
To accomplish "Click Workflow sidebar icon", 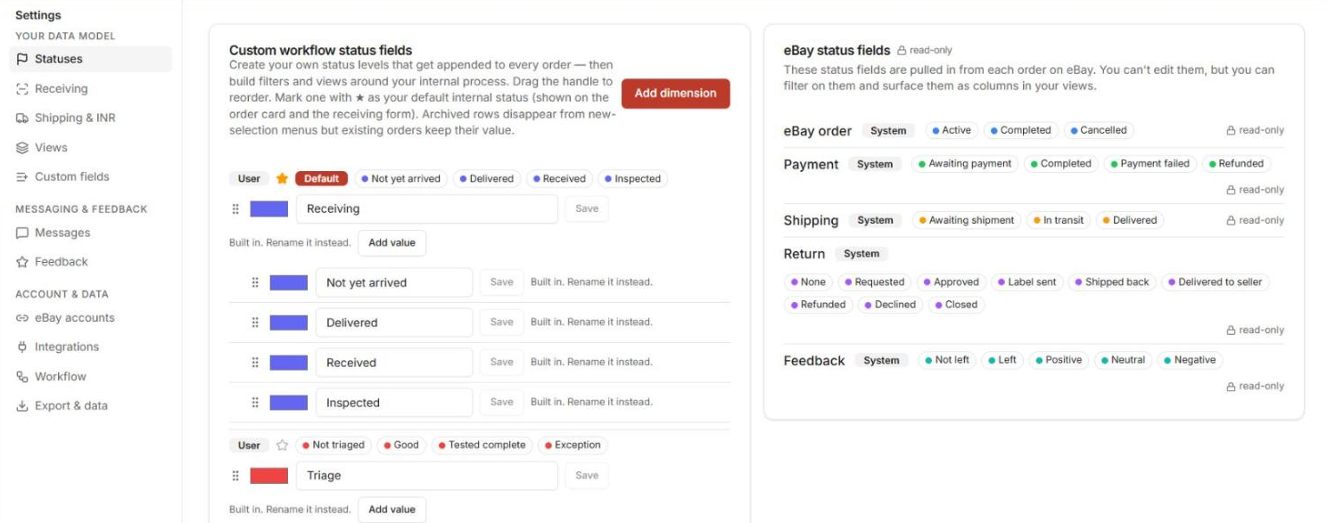I will [x=22, y=376].
